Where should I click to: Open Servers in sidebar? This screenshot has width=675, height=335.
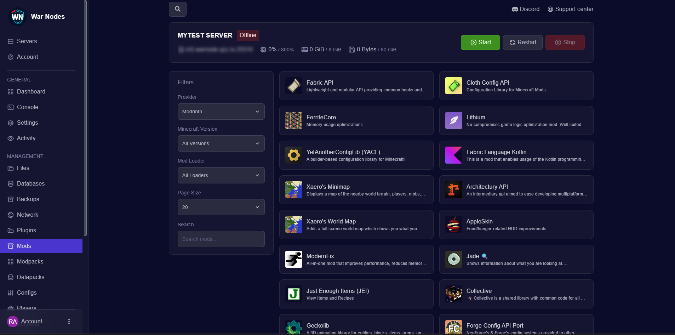click(x=41, y=41)
